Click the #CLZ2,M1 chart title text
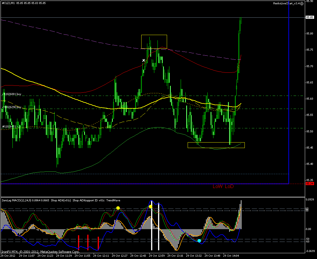The image size is (317, 259). pyautogui.click(x=8, y=3)
